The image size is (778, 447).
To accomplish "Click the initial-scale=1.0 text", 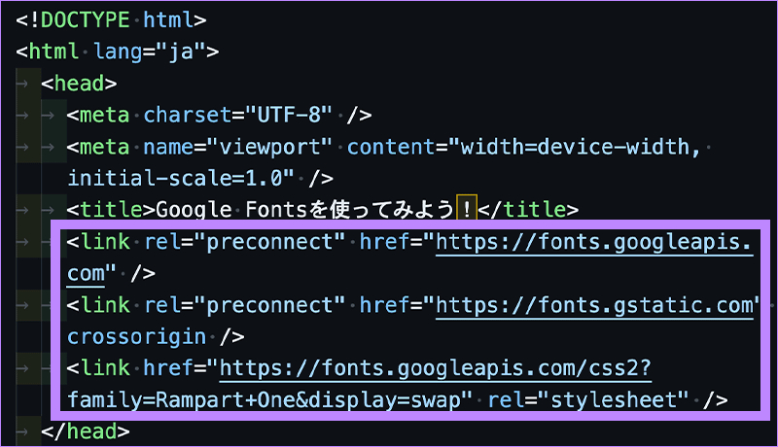I will pyautogui.click(x=175, y=179).
